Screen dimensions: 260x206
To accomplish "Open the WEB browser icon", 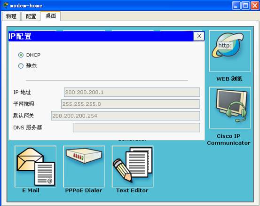I will 229,51.
